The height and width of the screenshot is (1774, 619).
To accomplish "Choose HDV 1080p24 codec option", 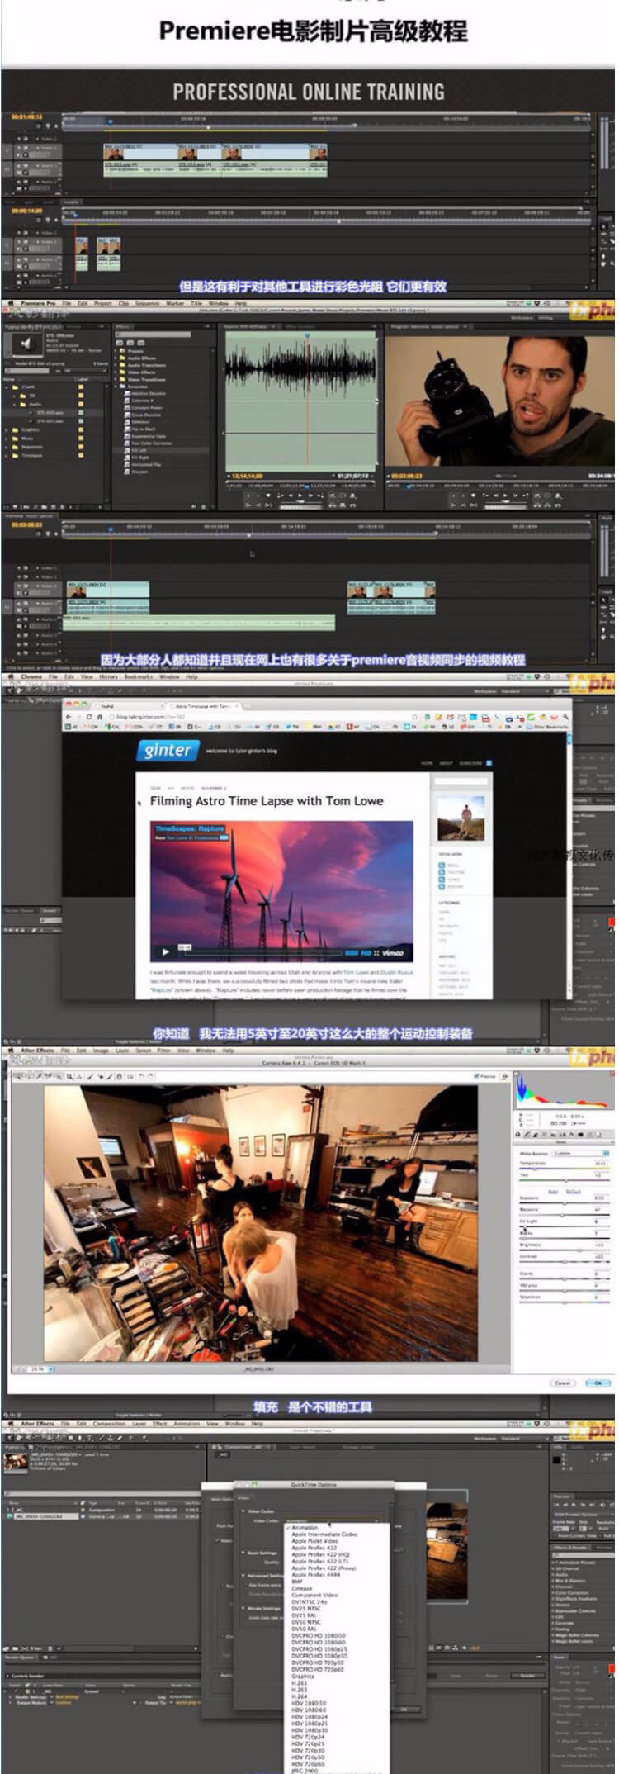I will (x=309, y=1717).
